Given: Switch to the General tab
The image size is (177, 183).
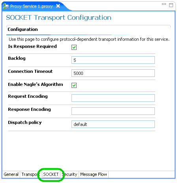Looking at the screenshot, I should [11, 174].
